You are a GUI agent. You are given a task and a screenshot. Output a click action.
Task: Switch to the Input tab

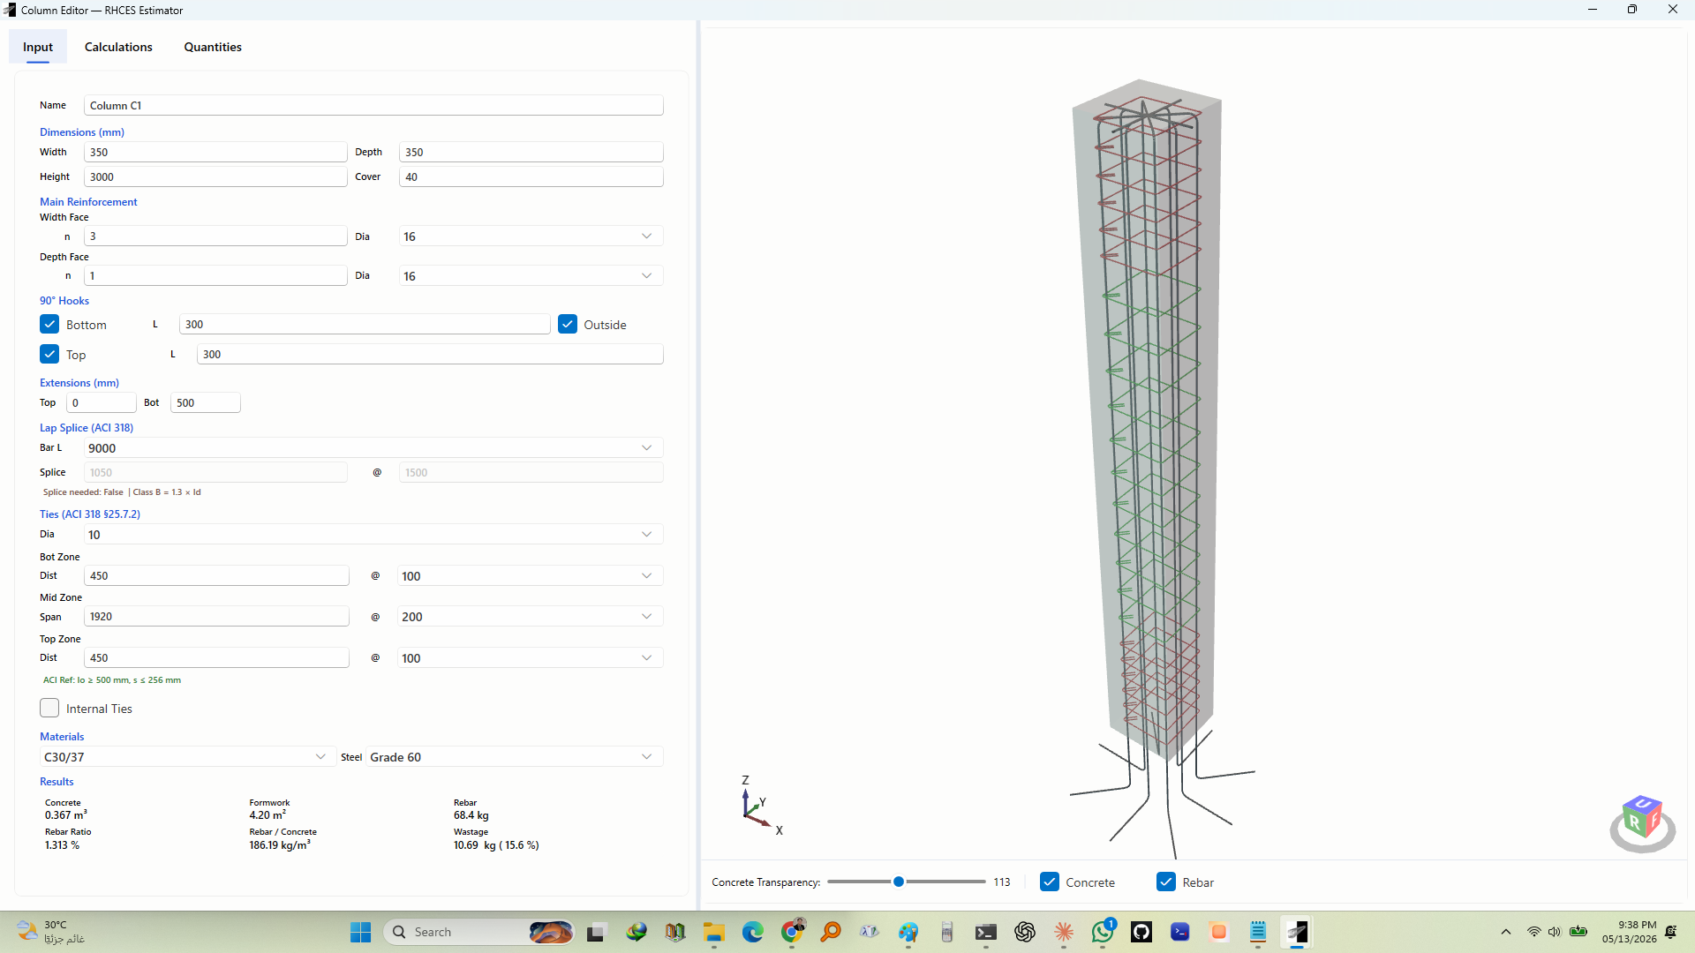click(38, 47)
